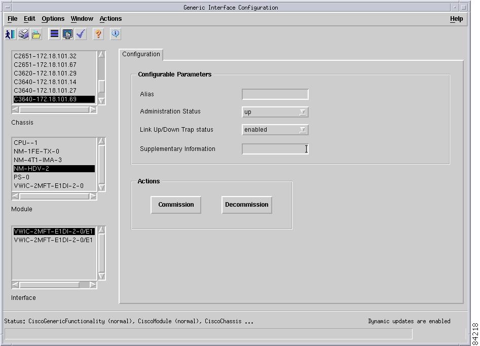480x346 pixels.
Task: Click Interface list scroll left arrow
Action: (x=16, y=285)
